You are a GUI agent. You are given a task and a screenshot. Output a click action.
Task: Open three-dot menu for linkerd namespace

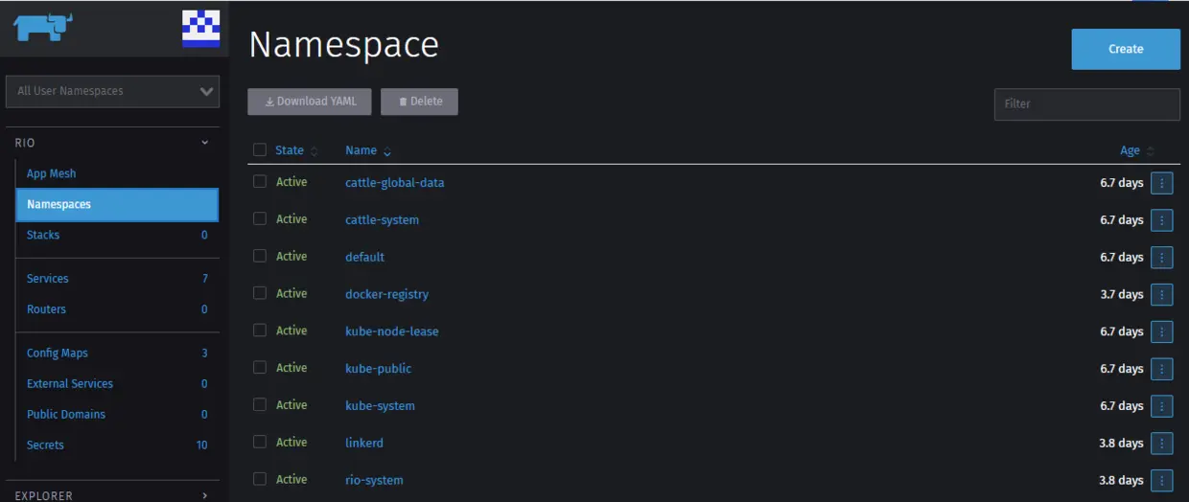(1161, 443)
